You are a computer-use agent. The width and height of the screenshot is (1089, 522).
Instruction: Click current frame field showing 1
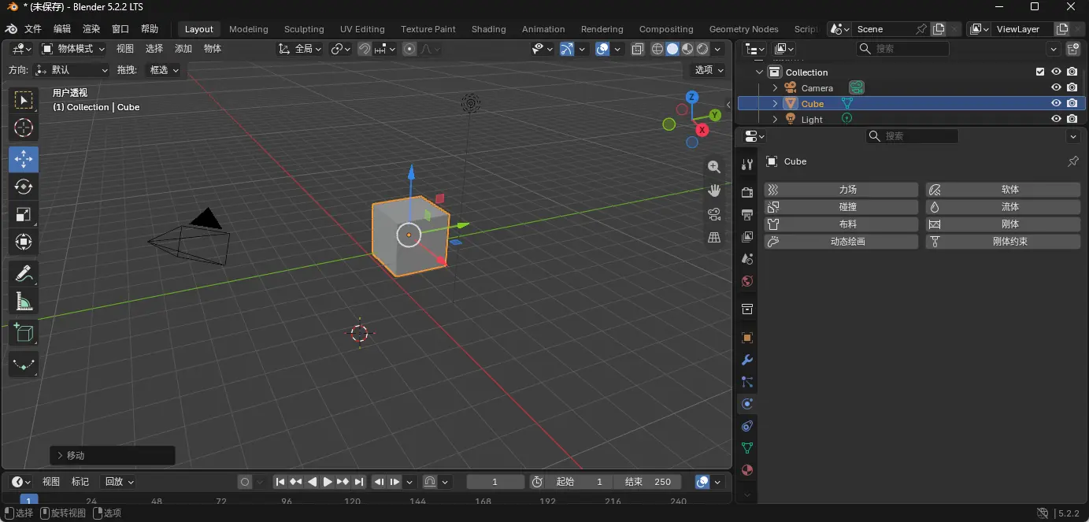[495, 482]
